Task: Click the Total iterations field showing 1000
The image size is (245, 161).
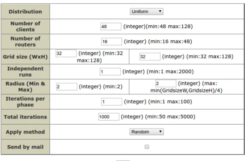Action: coord(109,116)
